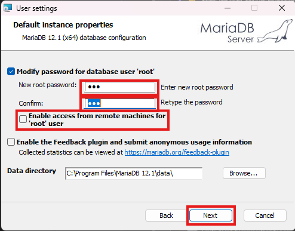Go Back to previous installer step

[x=166, y=215]
